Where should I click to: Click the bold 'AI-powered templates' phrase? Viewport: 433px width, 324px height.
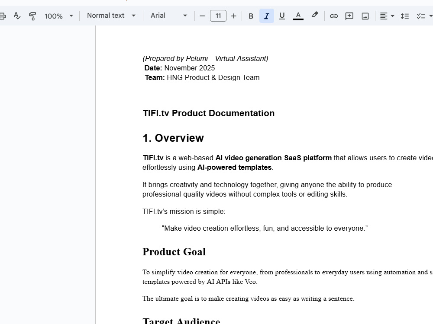click(234, 167)
